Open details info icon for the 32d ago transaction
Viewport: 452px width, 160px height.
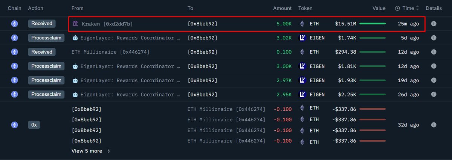click(x=434, y=125)
